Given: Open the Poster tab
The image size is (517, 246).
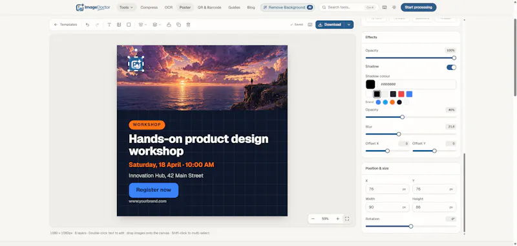Looking at the screenshot, I should [185, 7].
